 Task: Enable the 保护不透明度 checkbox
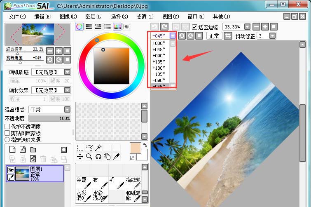[7, 127]
